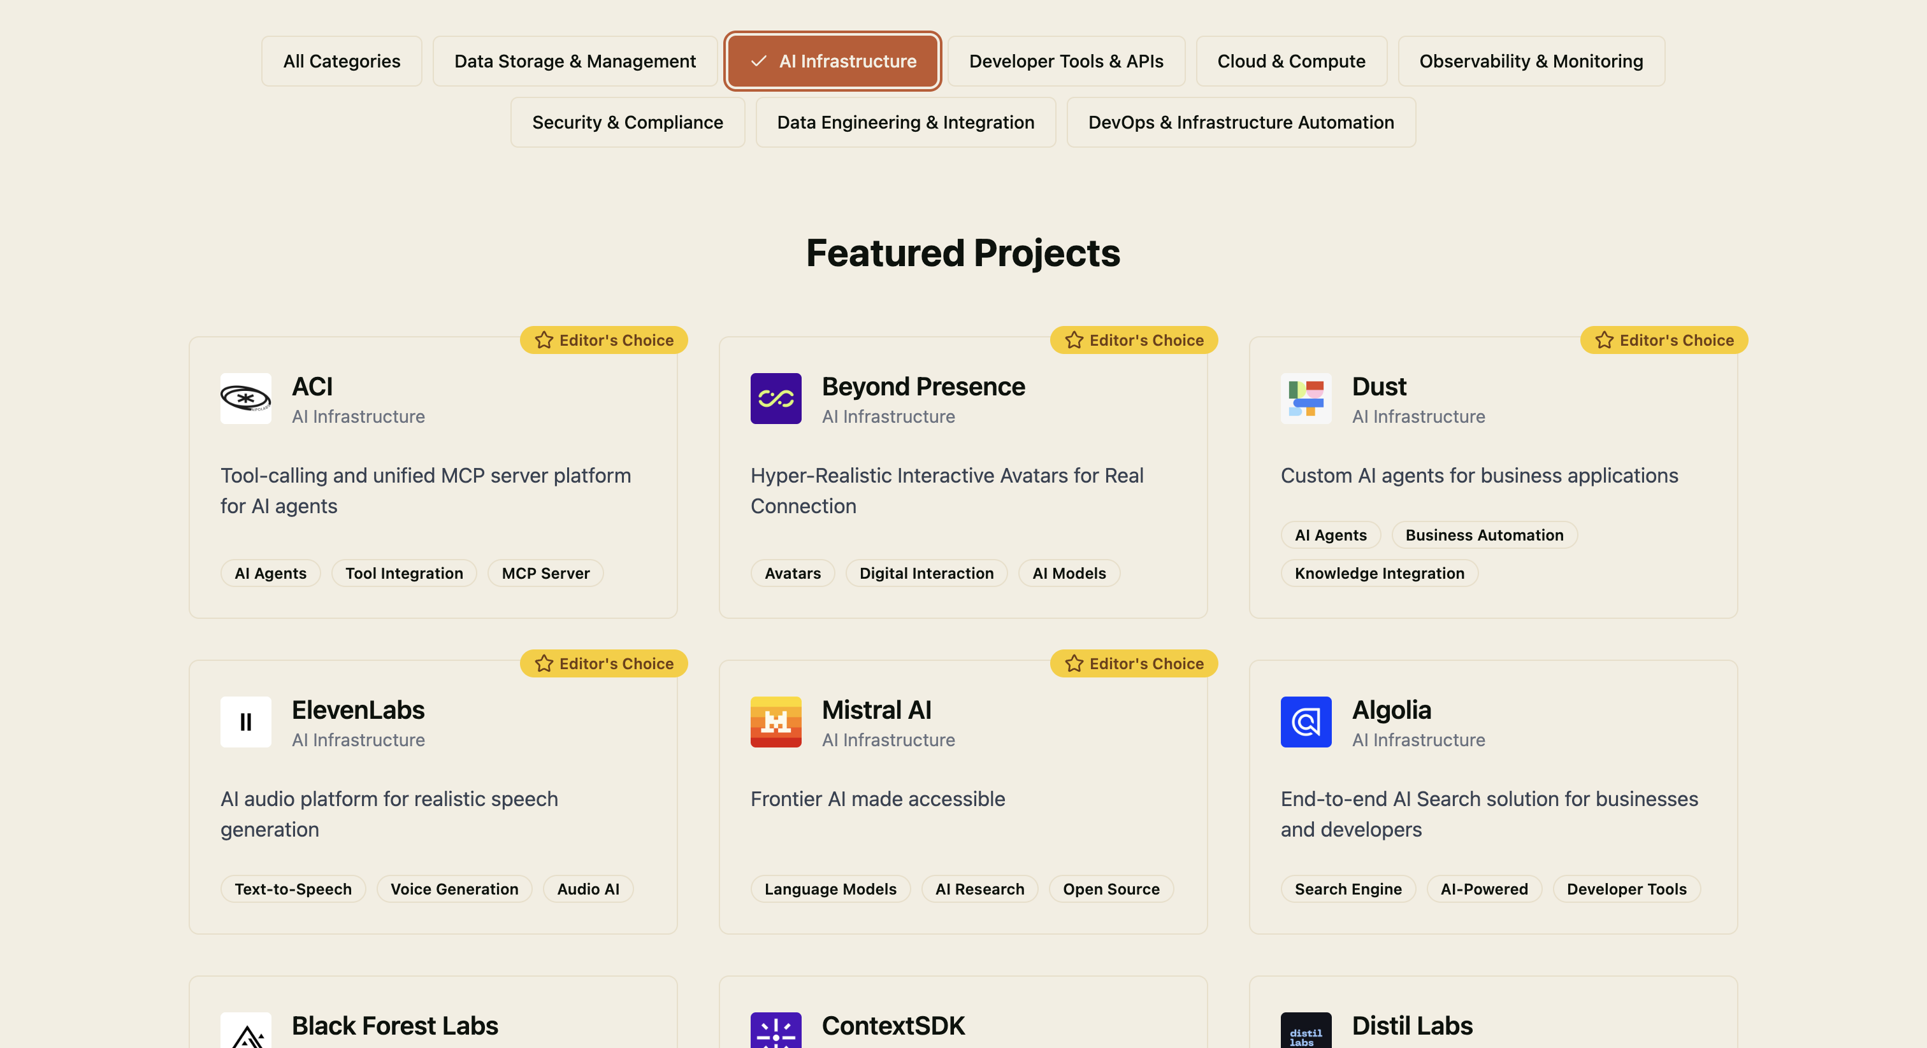Click the Distil Labs dark logo
Screen dimensions: 1927x1048
tap(1305, 1031)
